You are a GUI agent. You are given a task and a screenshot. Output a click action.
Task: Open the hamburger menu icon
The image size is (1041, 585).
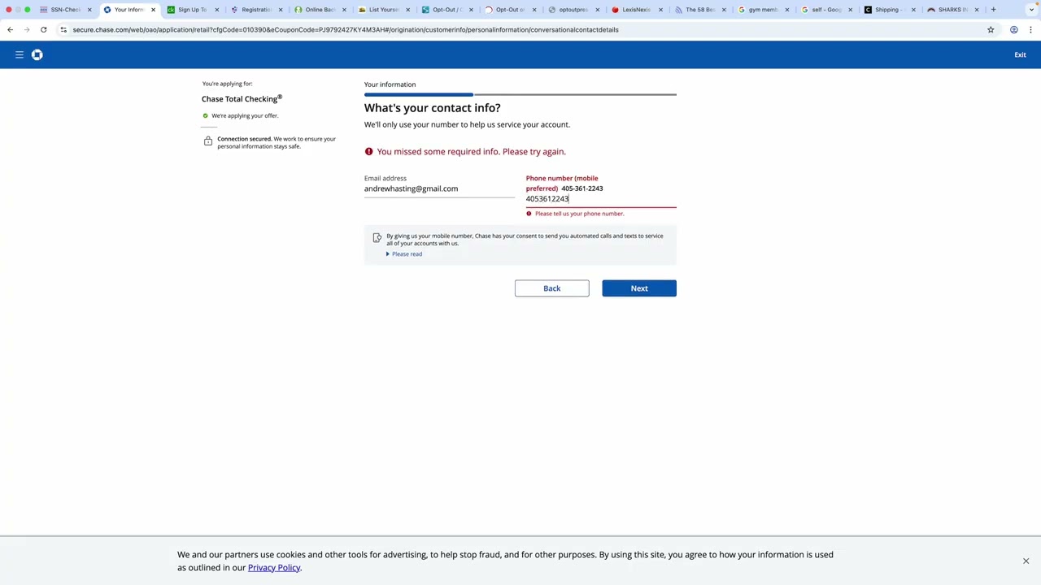pos(20,54)
